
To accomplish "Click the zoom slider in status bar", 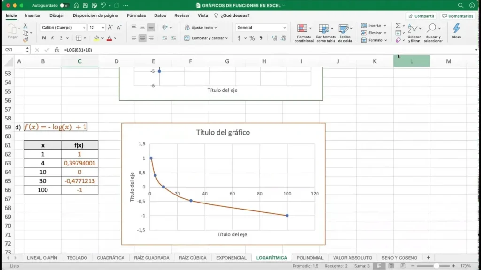I will tap(436, 266).
